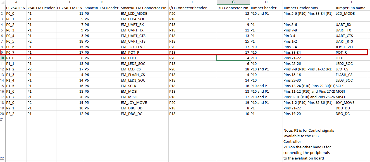Image resolution: width=370 pixels, height=162 pixels.
Task: Select the P1_5 cell
Action: click(x=16, y=86)
